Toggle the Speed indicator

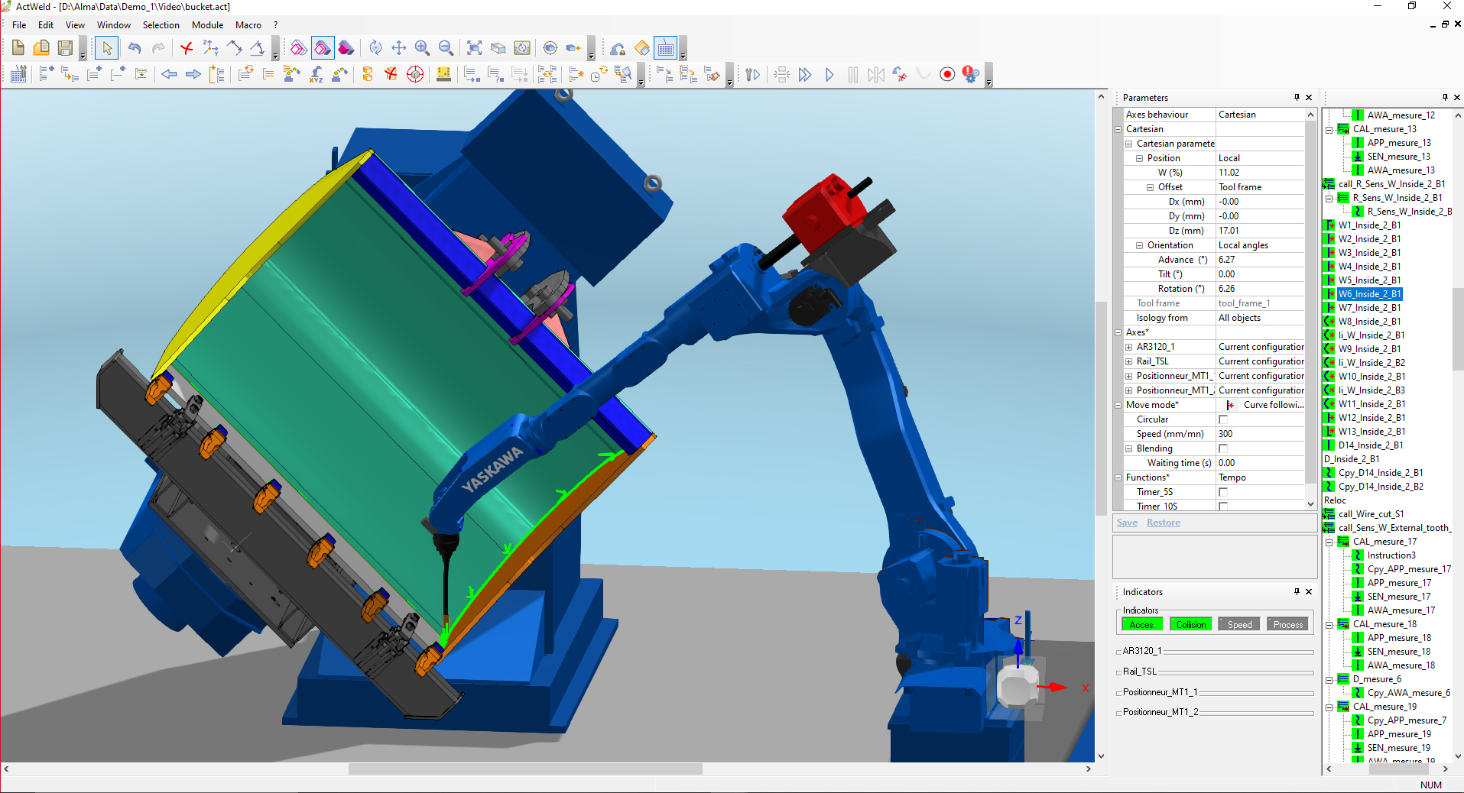tap(1239, 624)
